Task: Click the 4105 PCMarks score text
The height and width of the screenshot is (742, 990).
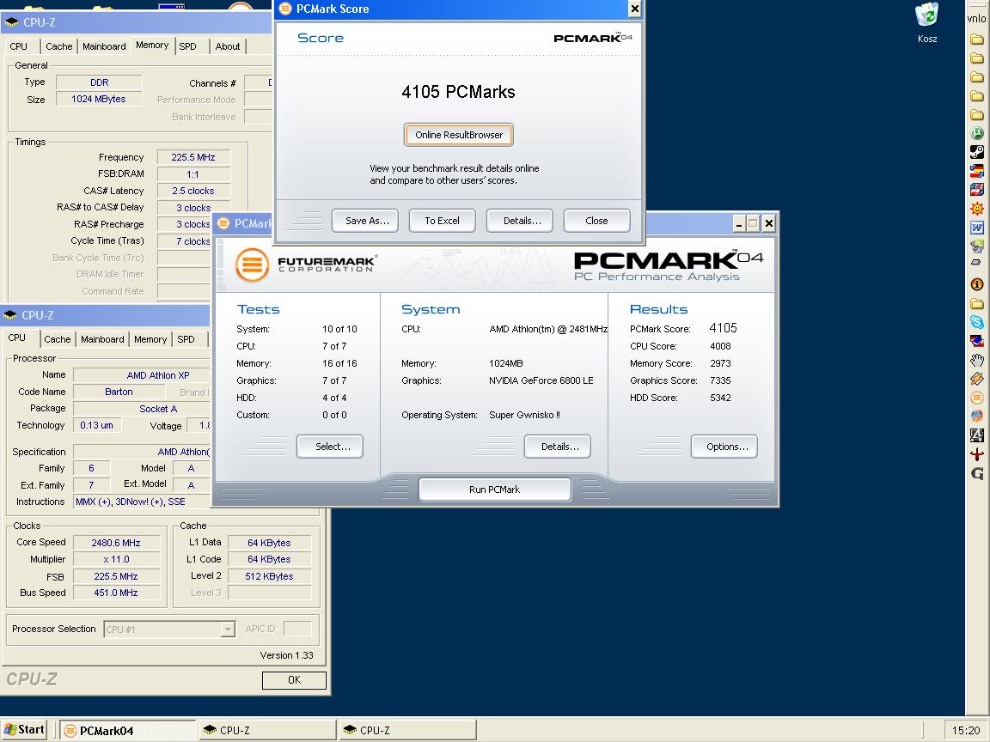Action: point(458,92)
